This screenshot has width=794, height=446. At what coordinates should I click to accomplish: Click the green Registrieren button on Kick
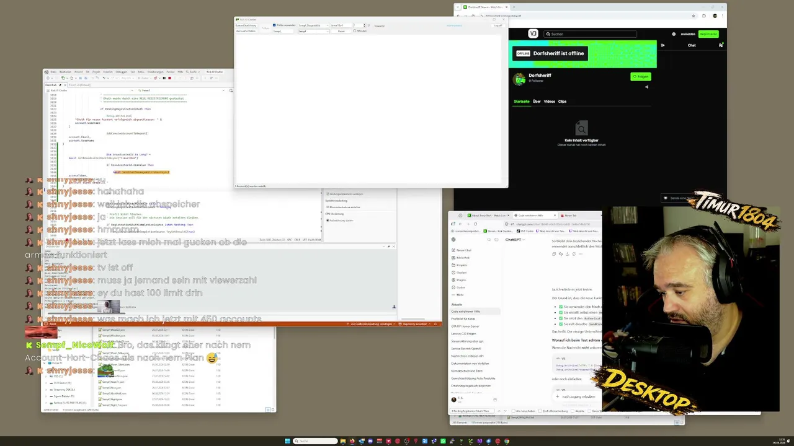(x=708, y=34)
